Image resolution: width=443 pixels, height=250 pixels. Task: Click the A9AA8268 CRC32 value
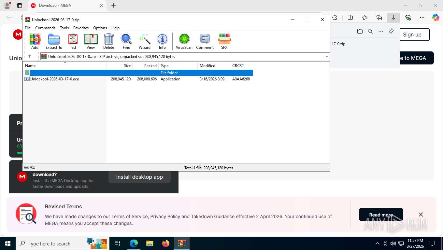241,79
